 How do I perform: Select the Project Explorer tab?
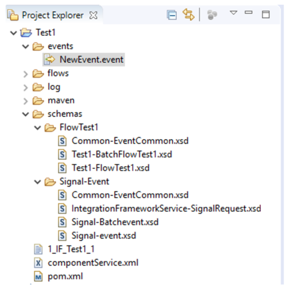(x=53, y=15)
